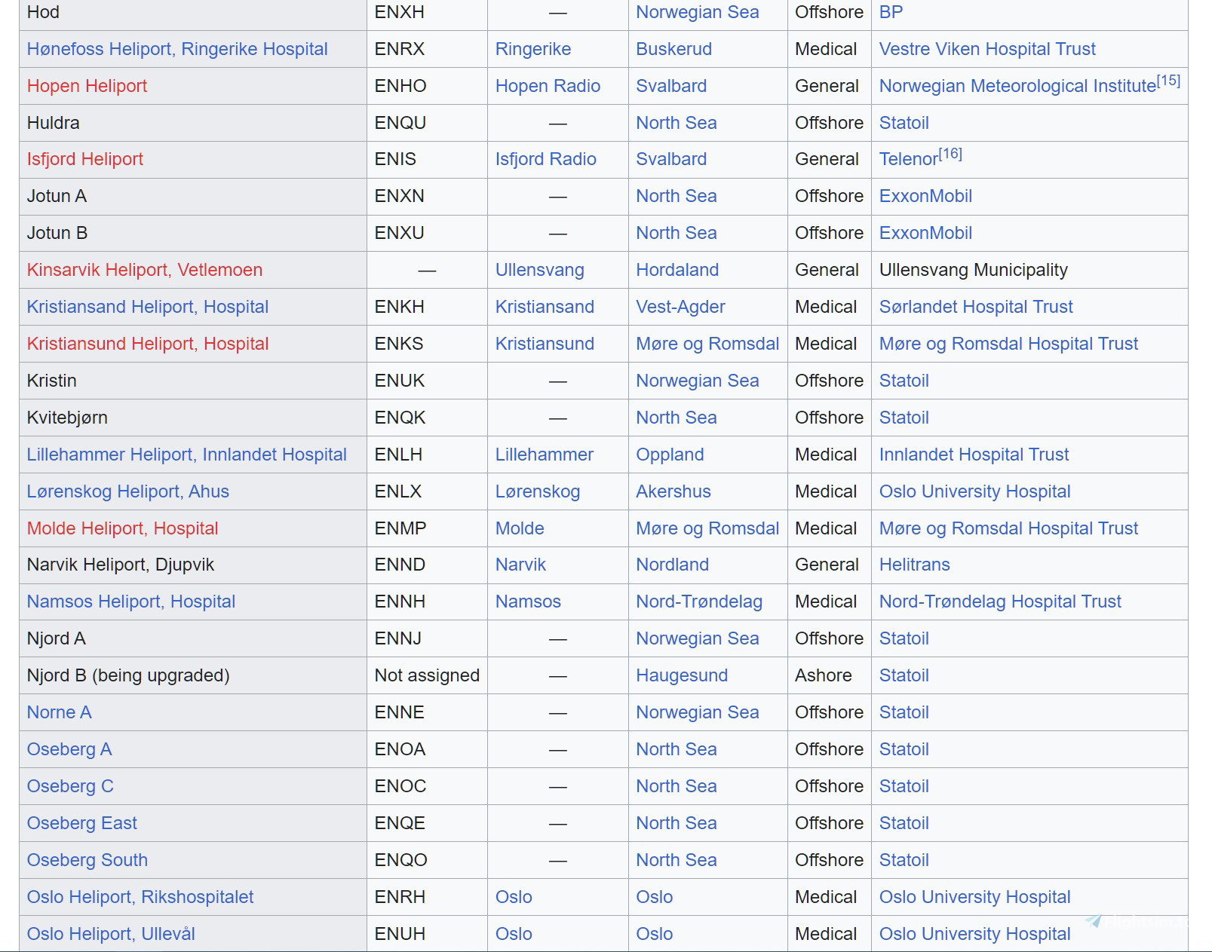Click Svalbard link in Hopen Heliport row

point(671,86)
